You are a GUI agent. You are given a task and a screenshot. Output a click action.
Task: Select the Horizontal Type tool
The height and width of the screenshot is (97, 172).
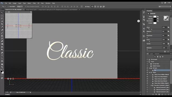2,56
